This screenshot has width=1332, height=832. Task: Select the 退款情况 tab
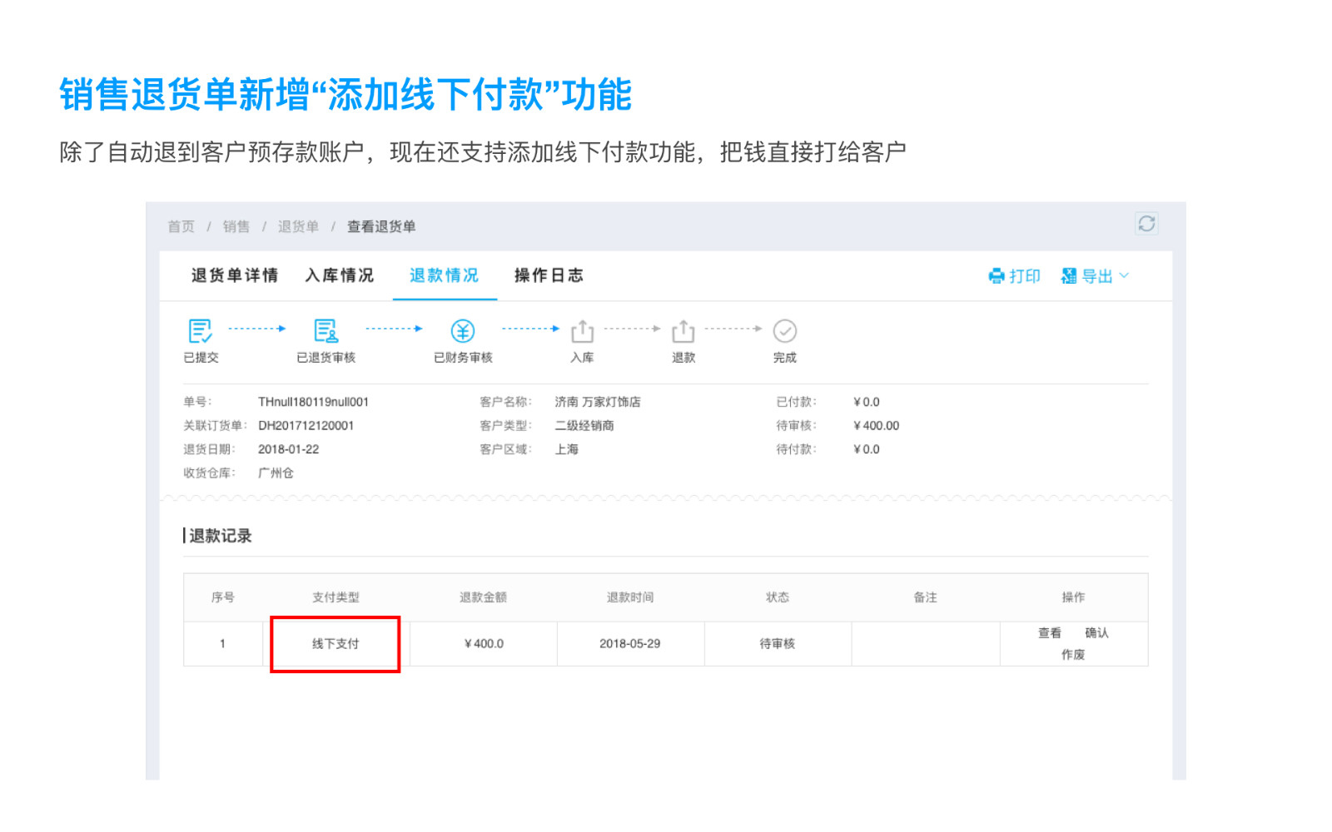(x=444, y=275)
